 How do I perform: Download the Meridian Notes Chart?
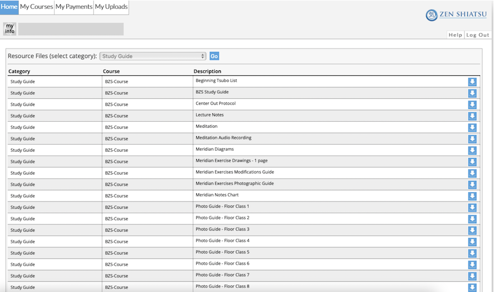click(472, 196)
